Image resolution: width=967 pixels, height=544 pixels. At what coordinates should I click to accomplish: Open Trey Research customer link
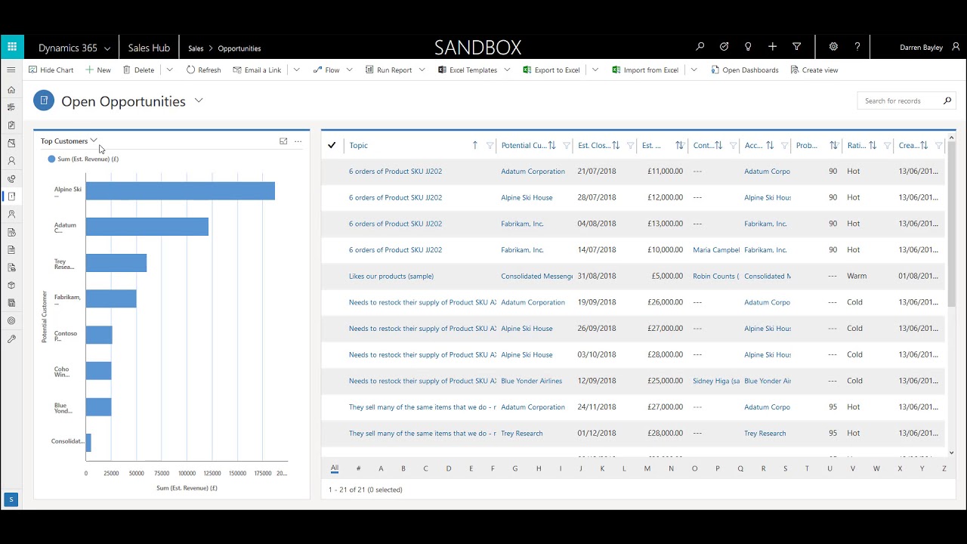tap(522, 433)
